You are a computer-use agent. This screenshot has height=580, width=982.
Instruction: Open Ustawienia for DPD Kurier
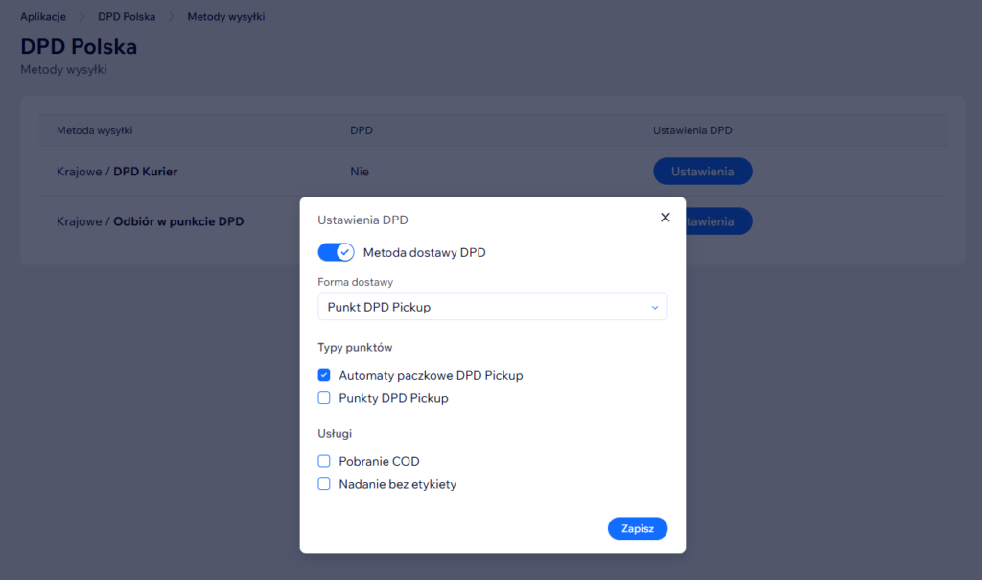pyautogui.click(x=702, y=172)
